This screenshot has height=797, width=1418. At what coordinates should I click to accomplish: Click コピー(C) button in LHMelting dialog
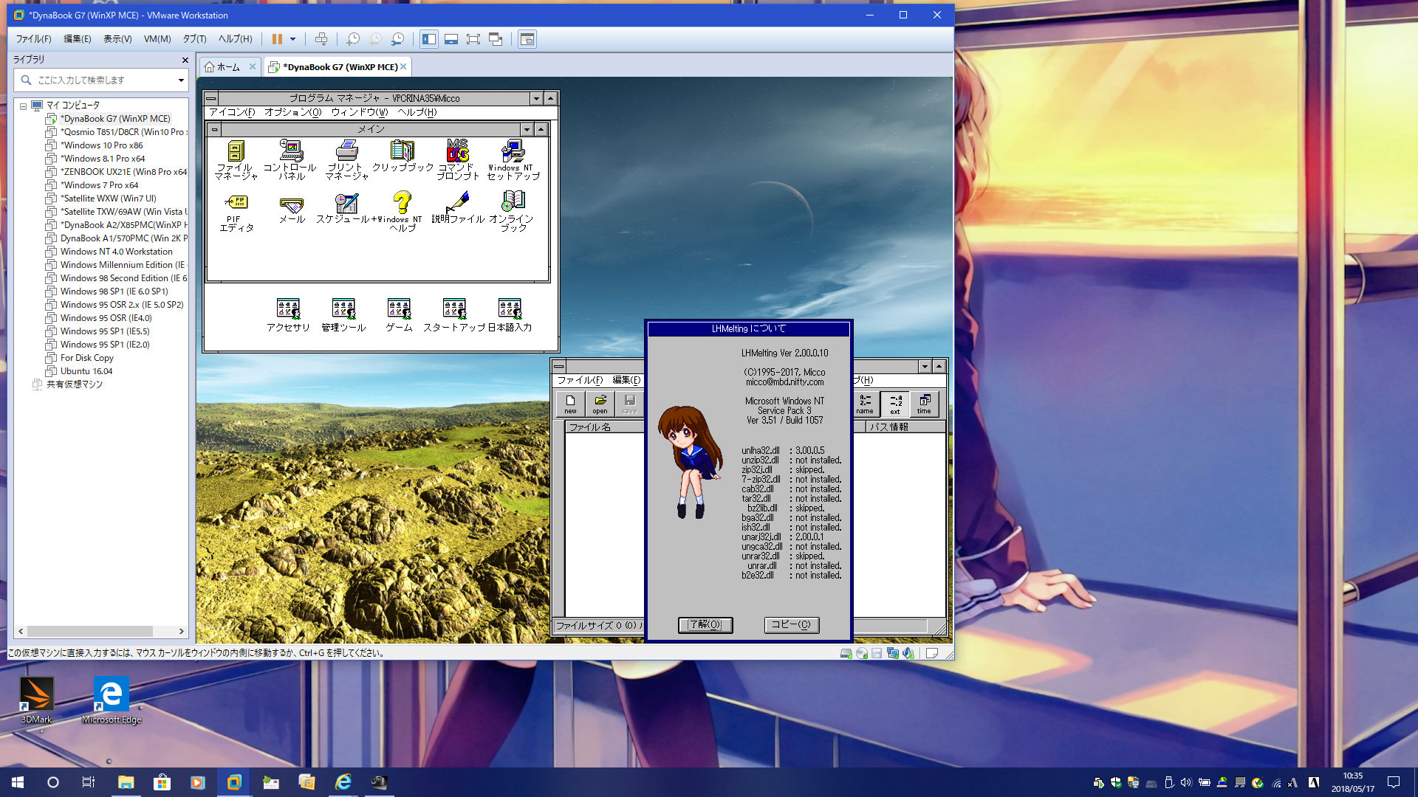click(x=791, y=625)
